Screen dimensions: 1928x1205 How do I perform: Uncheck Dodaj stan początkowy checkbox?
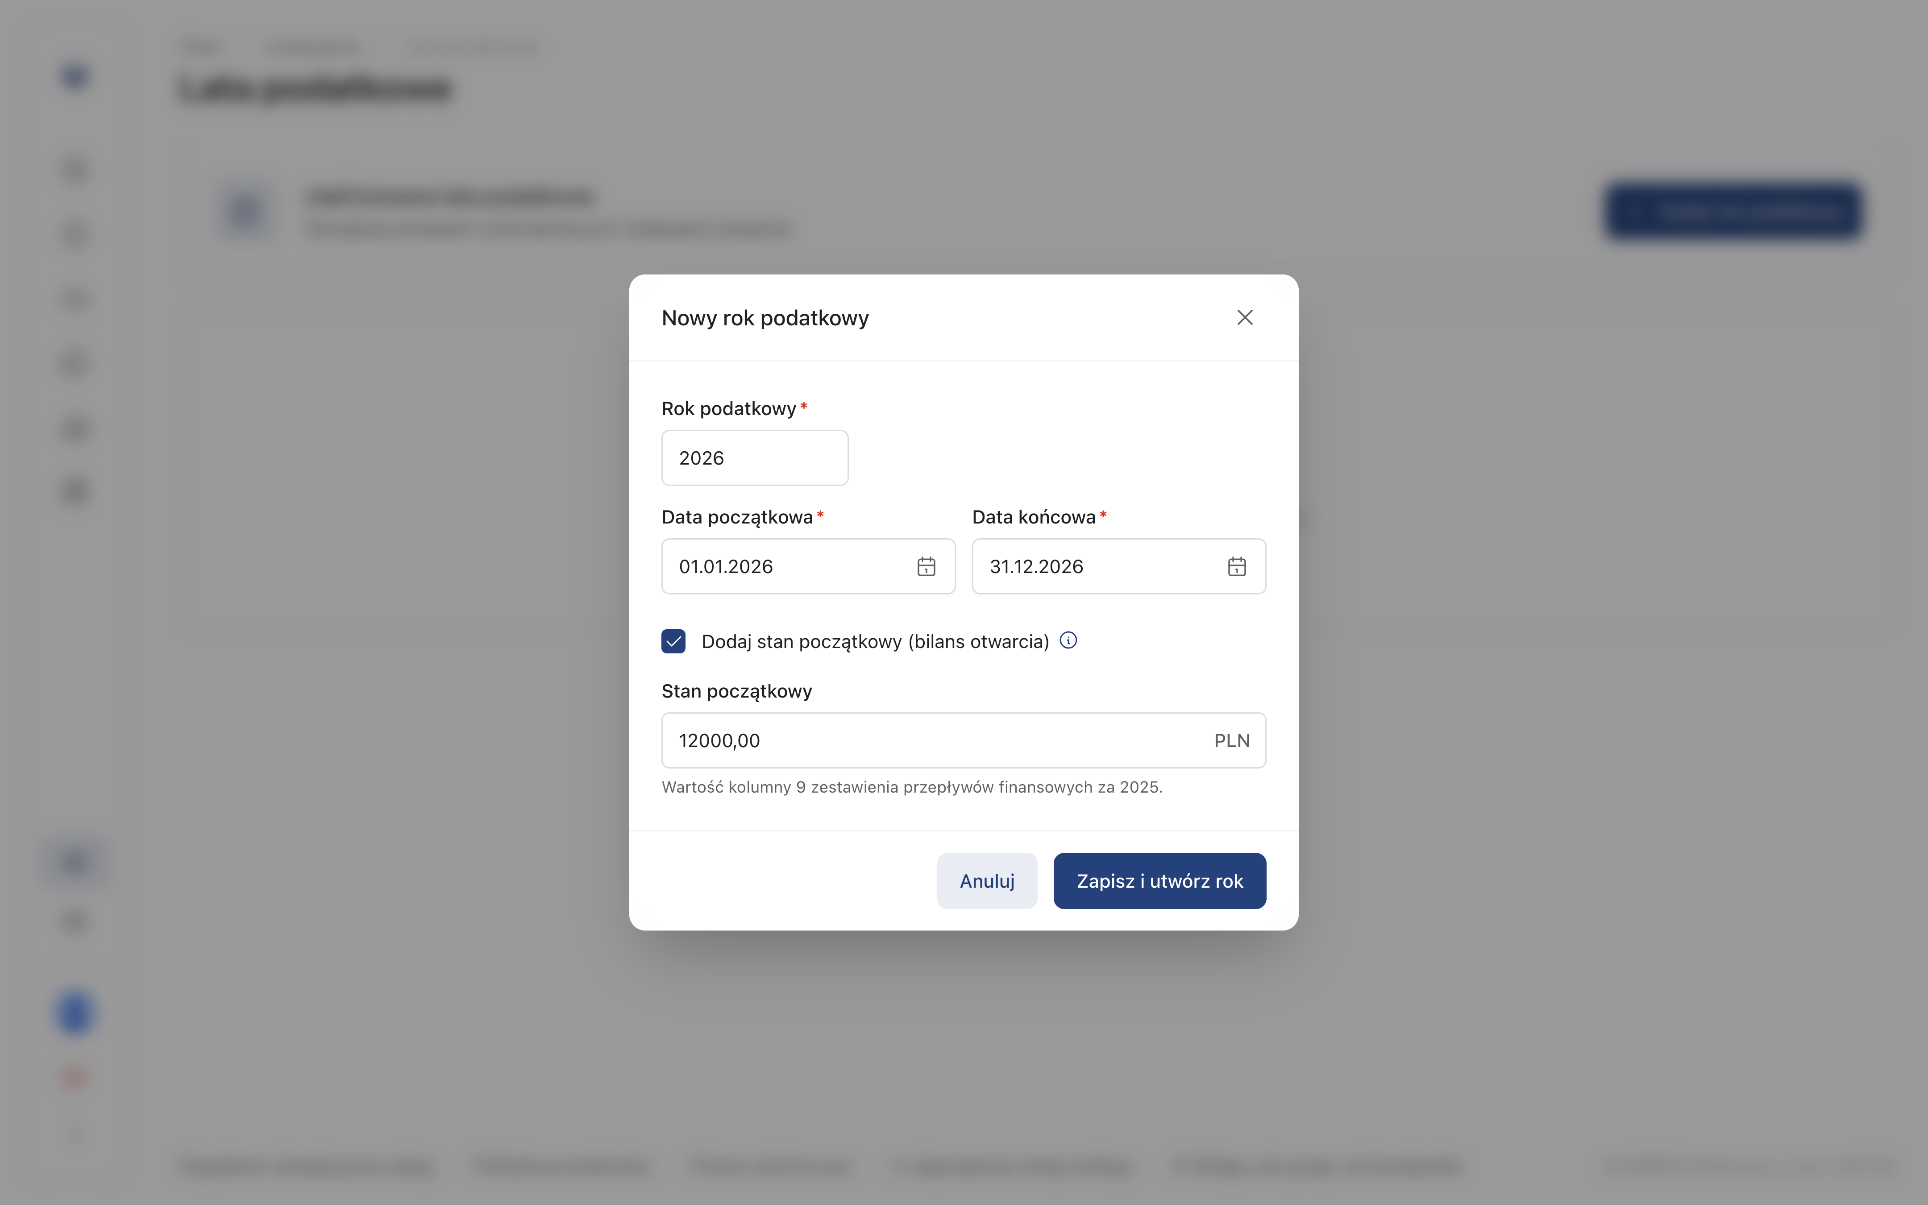[673, 642]
